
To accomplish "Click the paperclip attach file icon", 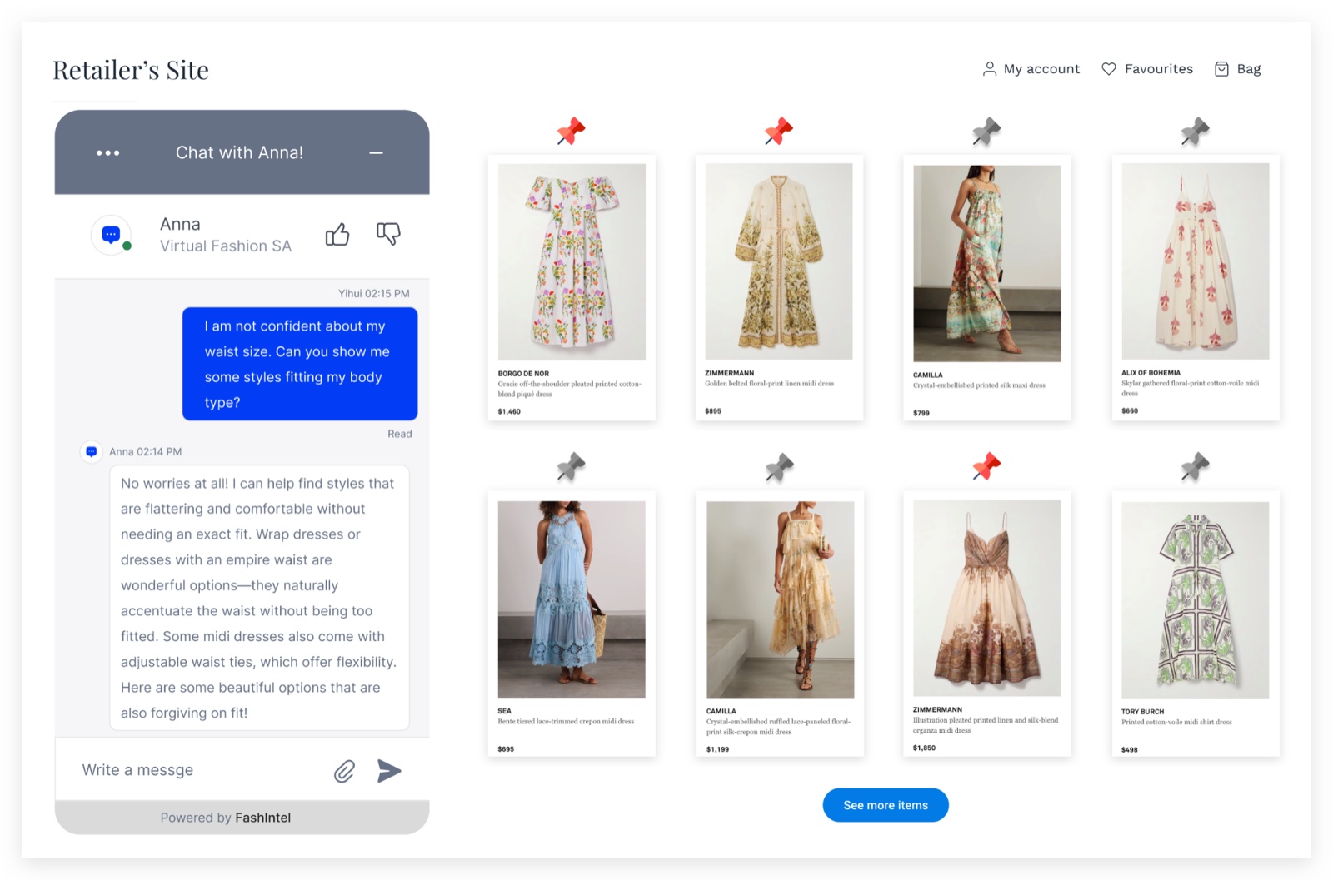I will coord(344,771).
